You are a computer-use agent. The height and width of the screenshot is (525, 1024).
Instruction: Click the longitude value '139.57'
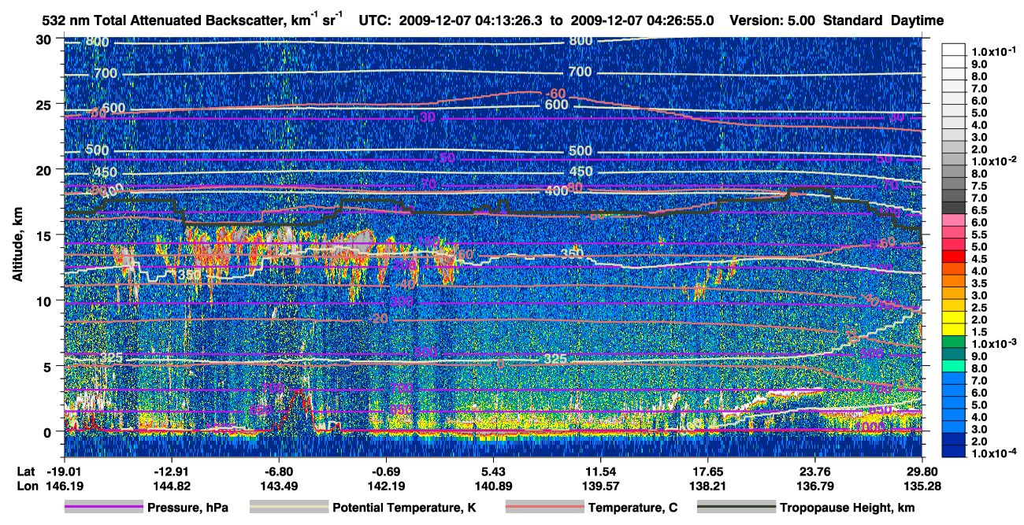point(600,486)
